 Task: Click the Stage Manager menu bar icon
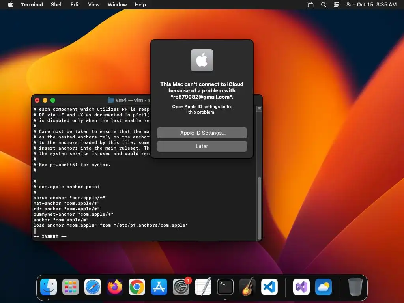pyautogui.click(x=310, y=5)
